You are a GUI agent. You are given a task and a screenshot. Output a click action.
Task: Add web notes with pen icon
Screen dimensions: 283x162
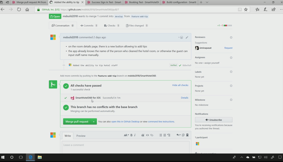pyautogui.click(x=265, y=10)
